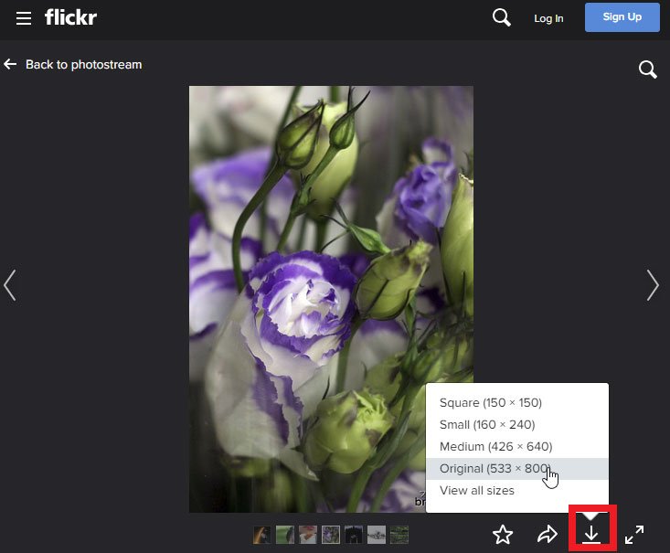
Task: Open search from the top header
Action: 501,17
